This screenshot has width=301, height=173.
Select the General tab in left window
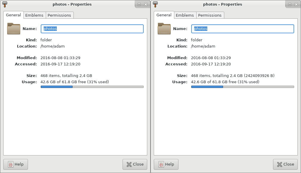(x=13, y=15)
